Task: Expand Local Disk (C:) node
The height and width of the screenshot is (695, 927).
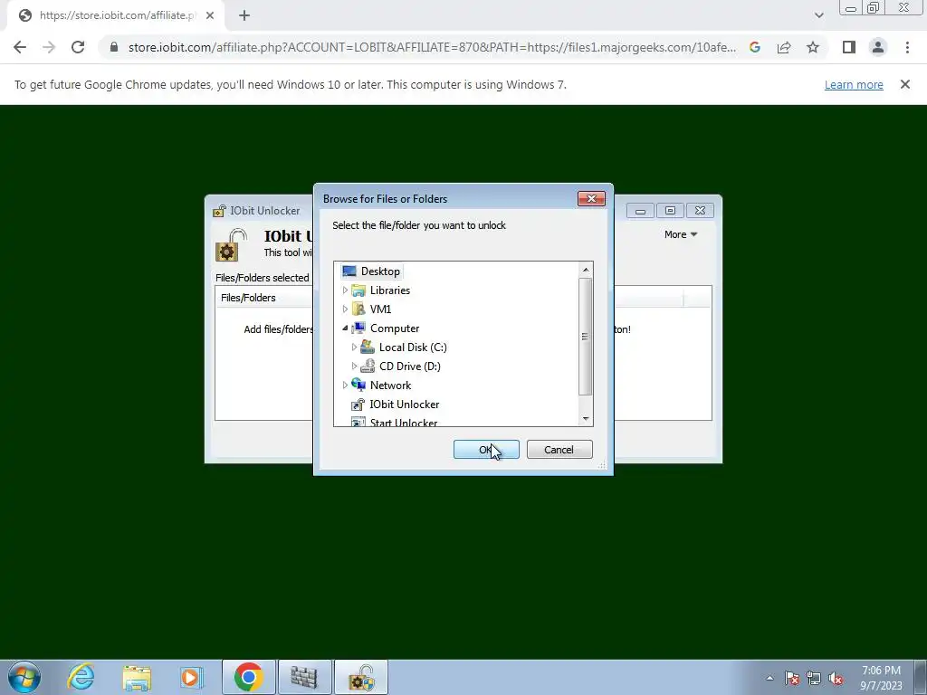Action: [354, 347]
